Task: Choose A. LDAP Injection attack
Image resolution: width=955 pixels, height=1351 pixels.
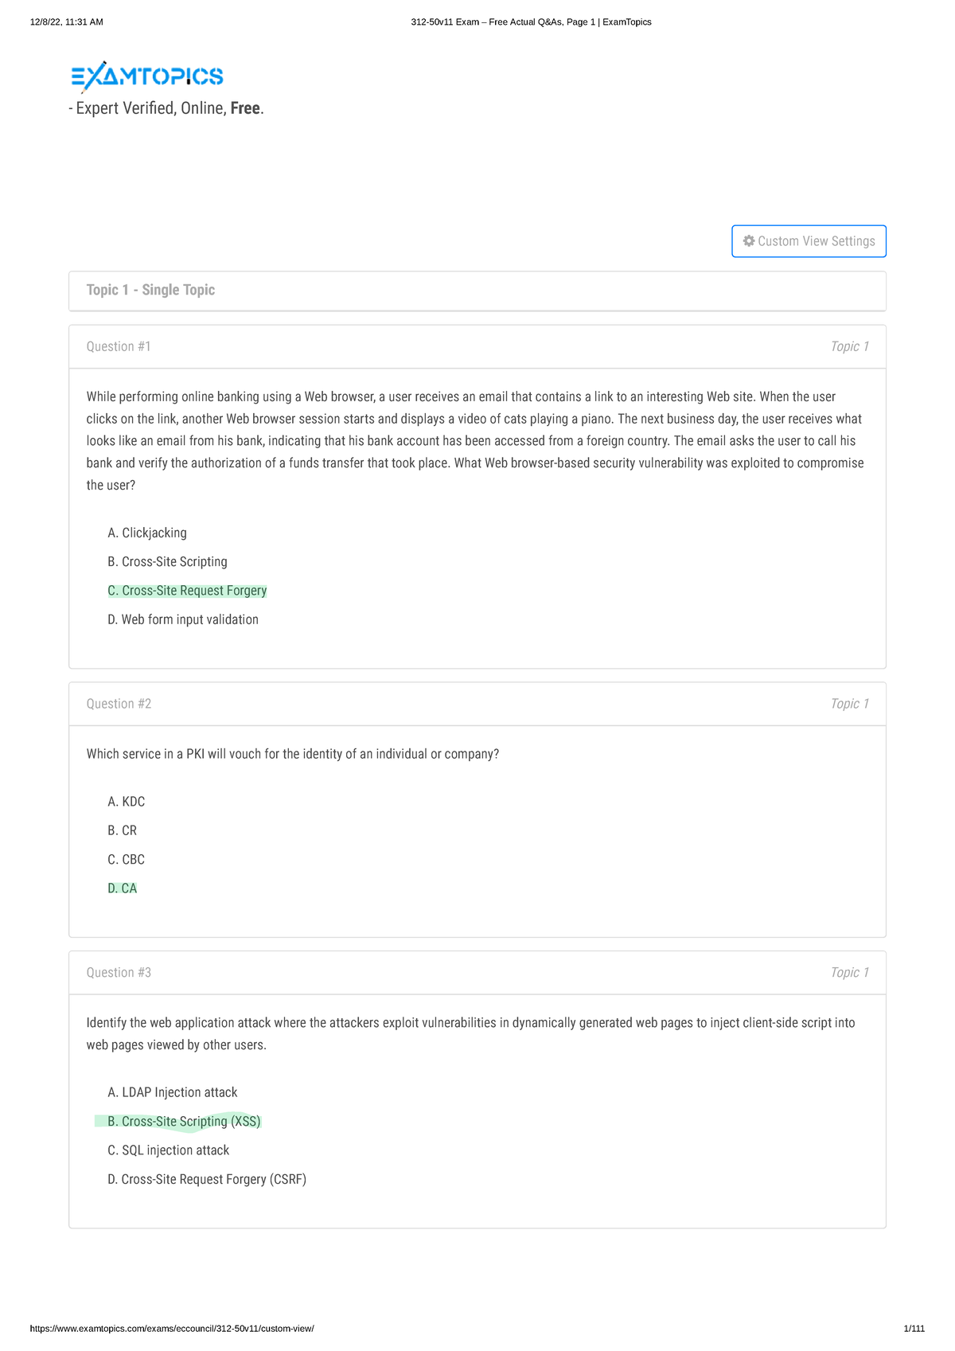Action: click(172, 1092)
